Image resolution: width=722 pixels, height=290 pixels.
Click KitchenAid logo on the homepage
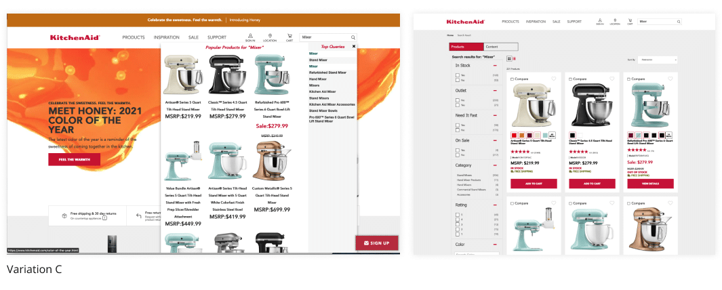click(75, 37)
